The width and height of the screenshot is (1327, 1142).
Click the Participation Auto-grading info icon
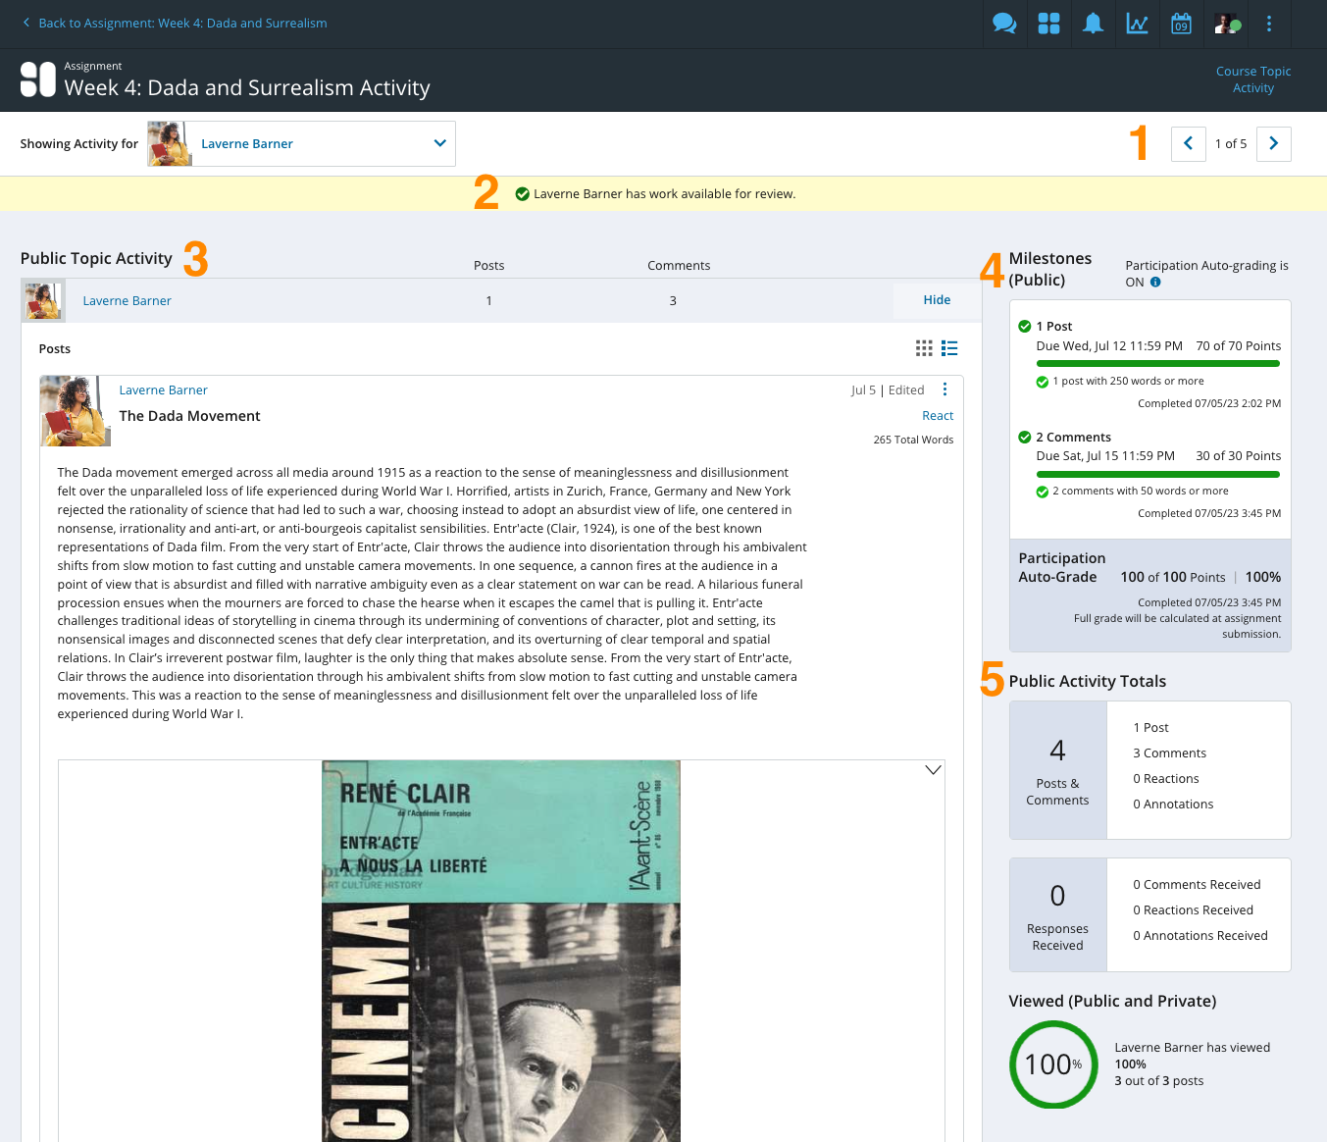(1155, 282)
